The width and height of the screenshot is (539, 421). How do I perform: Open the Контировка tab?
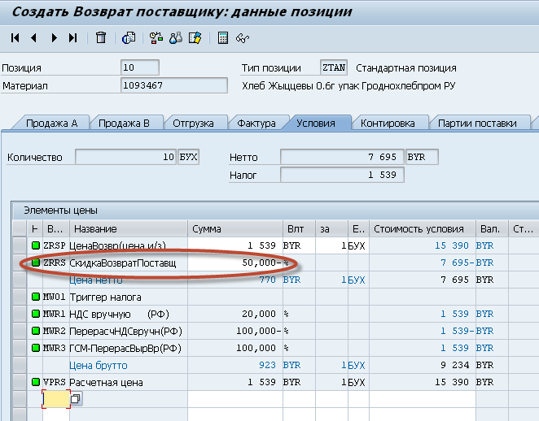pos(388,124)
